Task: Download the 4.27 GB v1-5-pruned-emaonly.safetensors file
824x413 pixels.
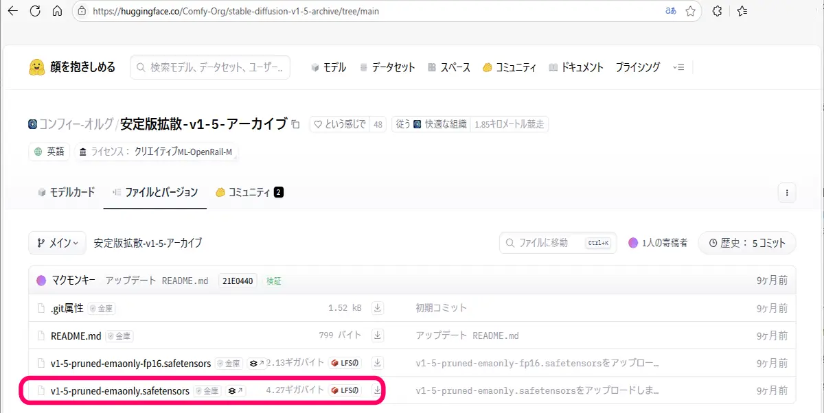Action: click(377, 390)
